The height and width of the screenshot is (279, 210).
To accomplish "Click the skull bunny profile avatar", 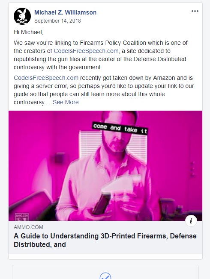I will coord(22,16).
